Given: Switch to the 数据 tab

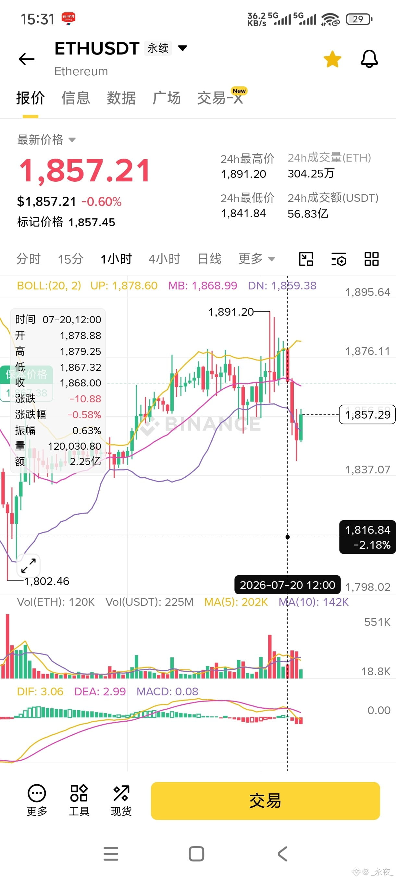Looking at the screenshot, I should pyautogui.click(x=121, y=98).
